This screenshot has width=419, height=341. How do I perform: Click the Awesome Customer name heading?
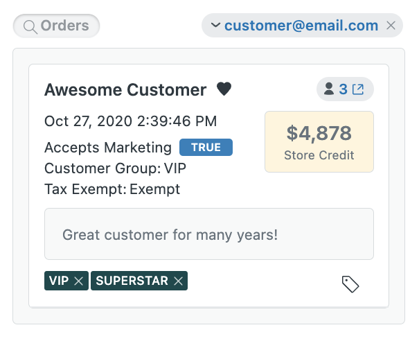click(125, 90)
